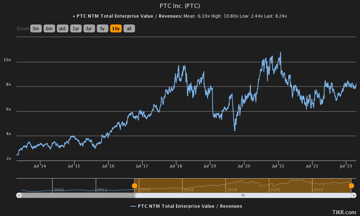360x216 pixels.
Task: Select the all zoom range
Action: coord(129,28)
